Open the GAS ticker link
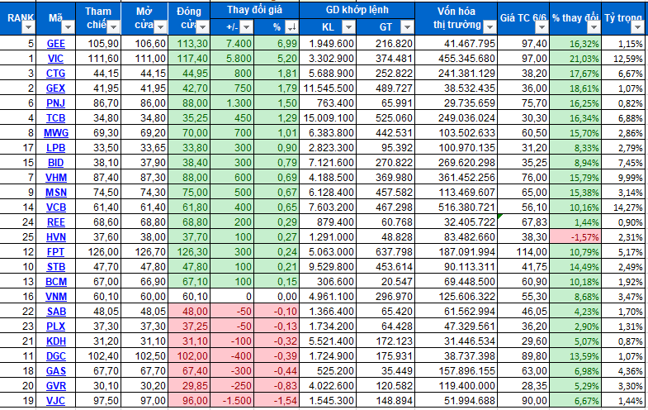 pos(56,371)
